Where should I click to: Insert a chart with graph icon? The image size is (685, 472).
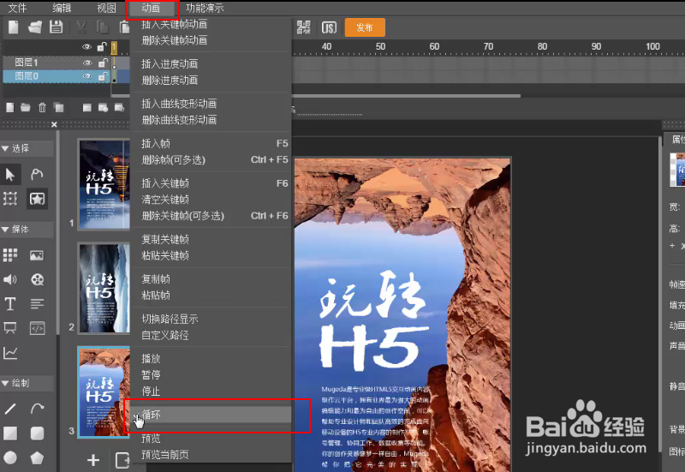pyautogui.click(x=10, y=353)
